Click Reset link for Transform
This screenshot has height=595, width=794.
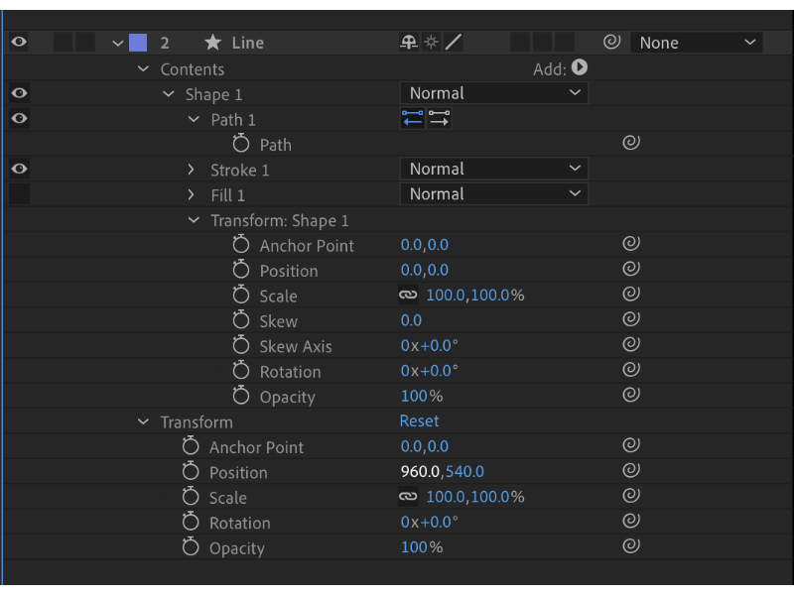(x=419, y=420)
